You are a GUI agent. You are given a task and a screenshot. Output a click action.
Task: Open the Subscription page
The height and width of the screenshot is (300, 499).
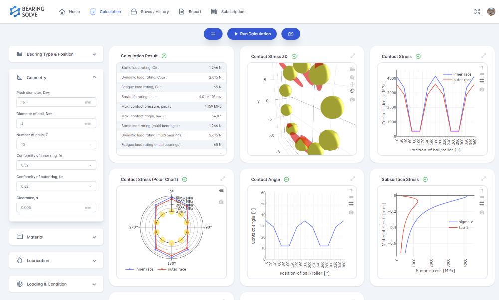point(228,12)
